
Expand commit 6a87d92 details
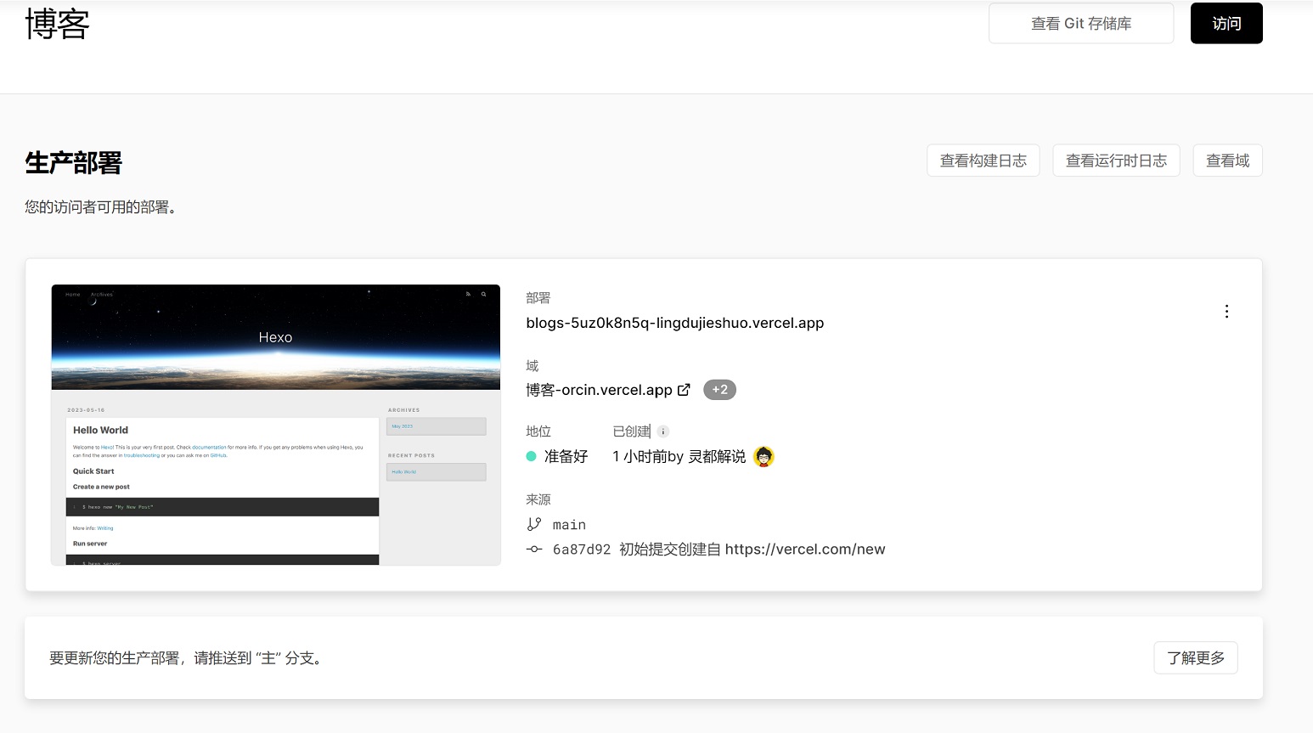[583, 549]
